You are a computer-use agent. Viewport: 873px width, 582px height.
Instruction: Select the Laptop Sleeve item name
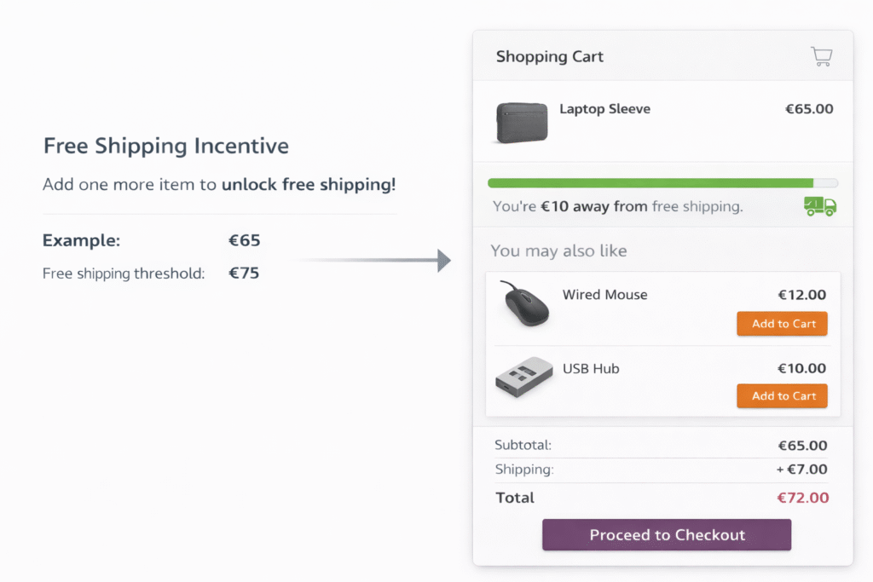[x=604, y=109]
